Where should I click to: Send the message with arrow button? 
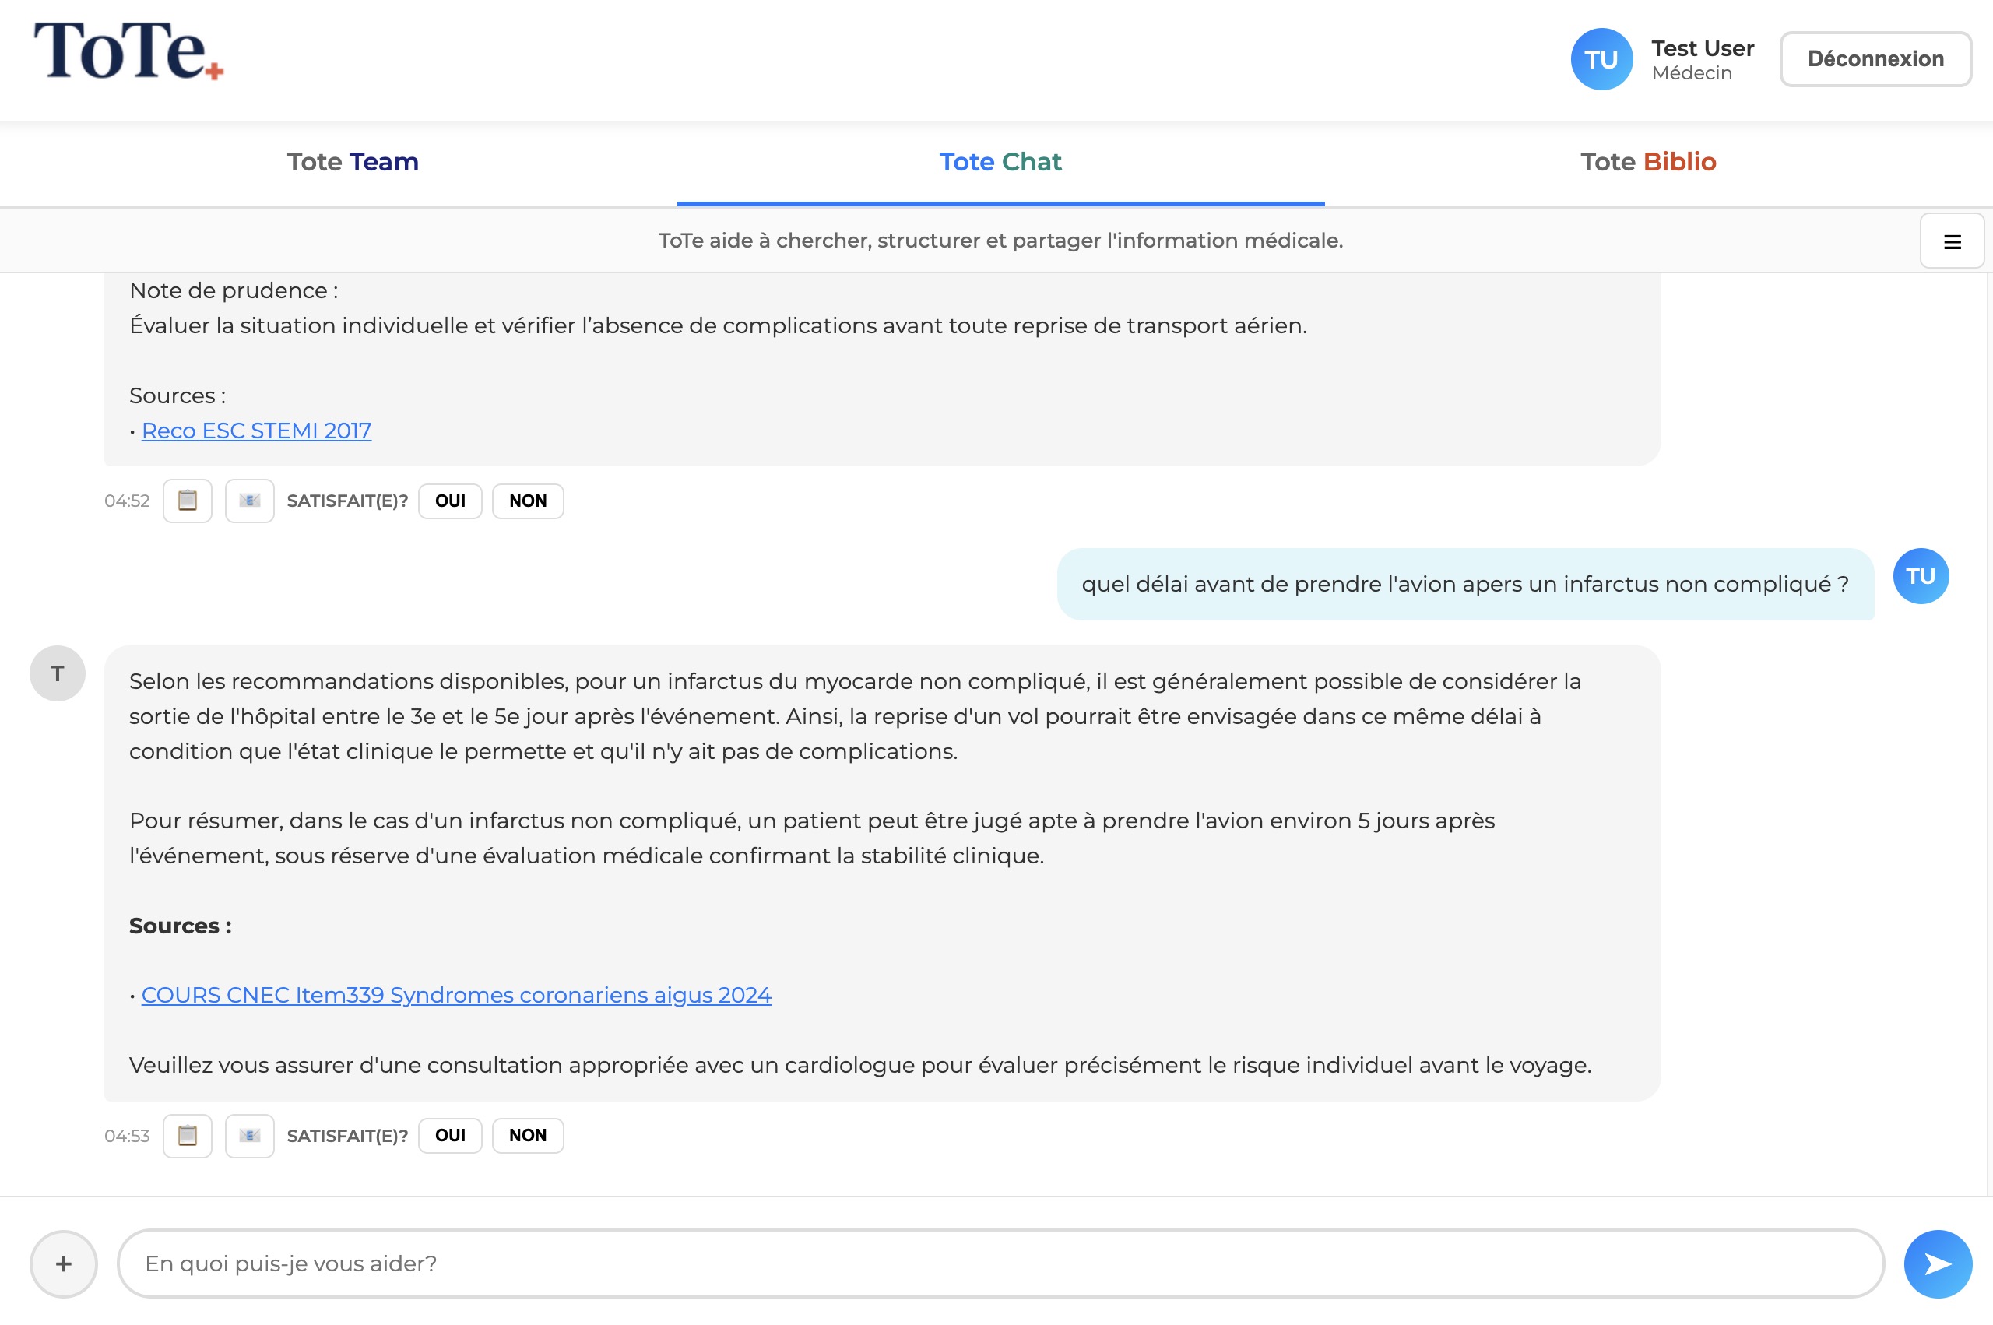(x=1938, y=1264)
